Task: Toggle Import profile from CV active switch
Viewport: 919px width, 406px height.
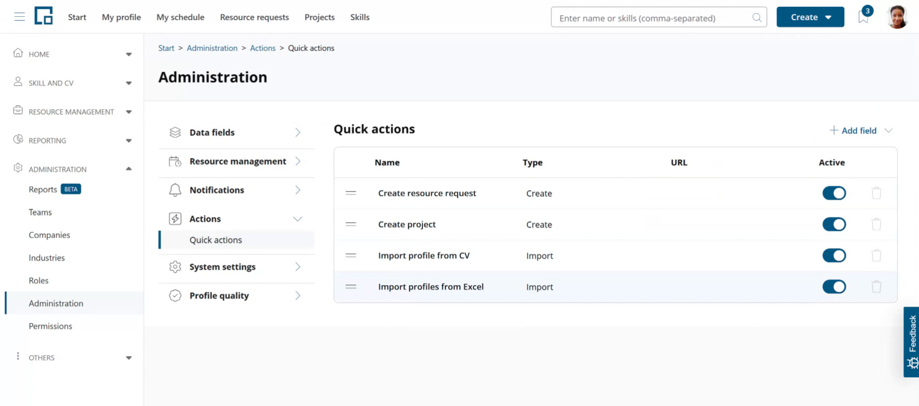Action: pos(834,255)
